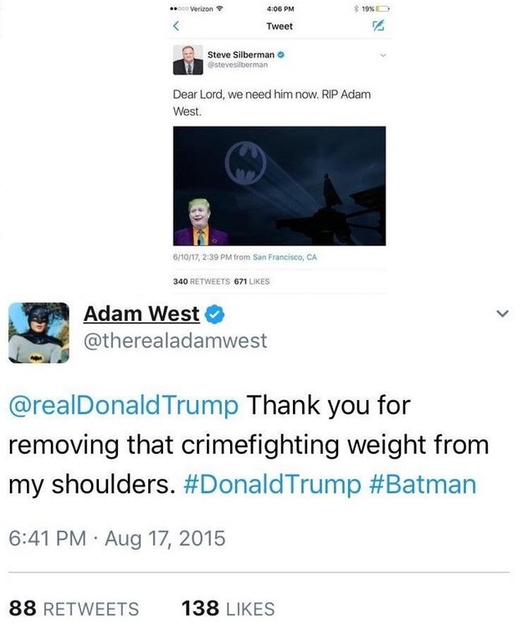
Task: Open the @therealadamwest handle
Action: point(175,341)
